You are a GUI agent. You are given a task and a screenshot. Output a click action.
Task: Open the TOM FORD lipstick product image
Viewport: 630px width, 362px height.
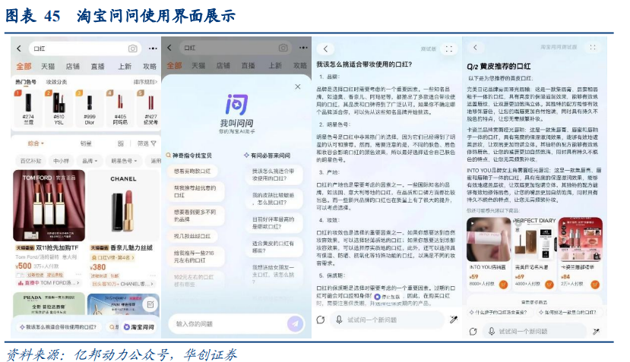pyautogui.click(x=49, y=206)
